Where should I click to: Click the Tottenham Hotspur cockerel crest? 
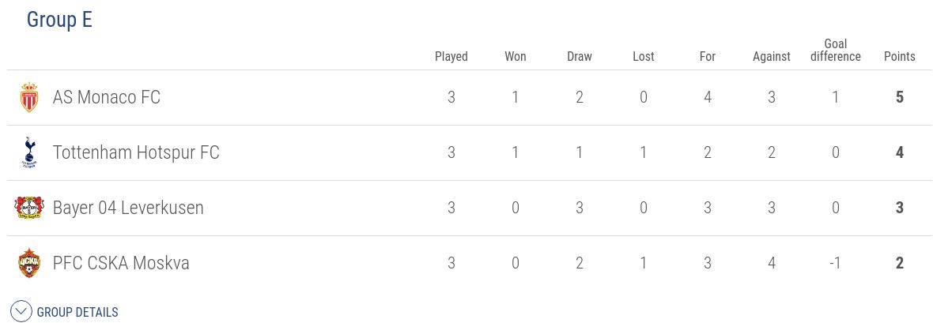click(x=28, y=153)
